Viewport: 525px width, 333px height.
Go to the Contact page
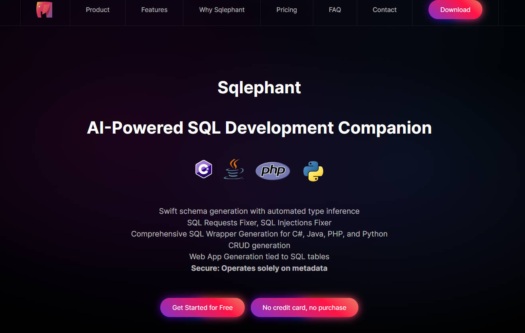(384, 10)
